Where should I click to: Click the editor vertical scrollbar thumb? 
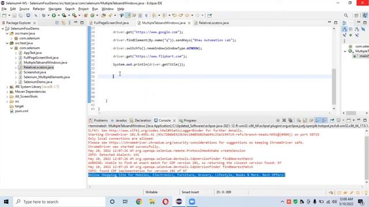point(334,86)
